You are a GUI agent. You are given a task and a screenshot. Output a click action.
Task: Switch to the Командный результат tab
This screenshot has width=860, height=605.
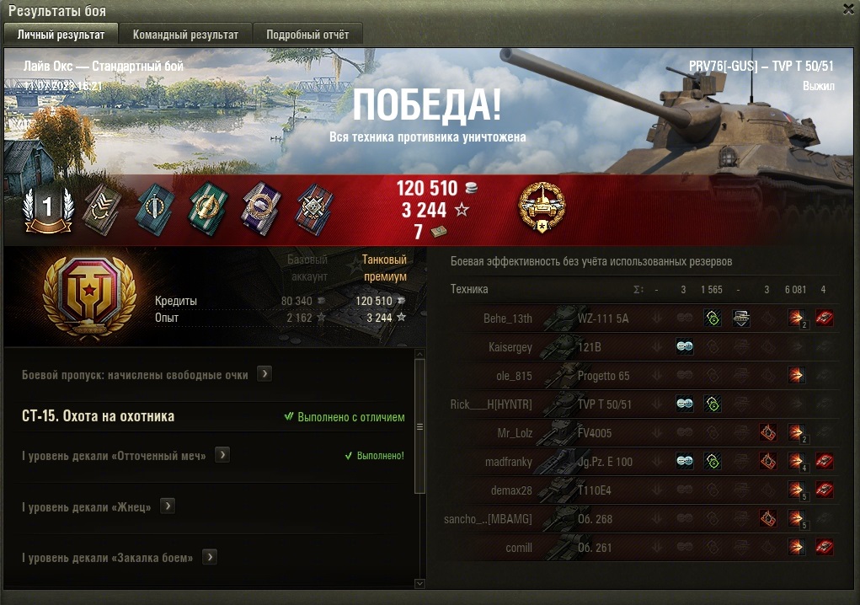coord(185,34)
